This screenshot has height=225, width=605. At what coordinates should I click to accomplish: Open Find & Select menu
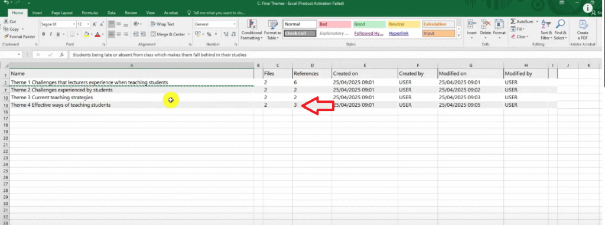tap(560, 30)
